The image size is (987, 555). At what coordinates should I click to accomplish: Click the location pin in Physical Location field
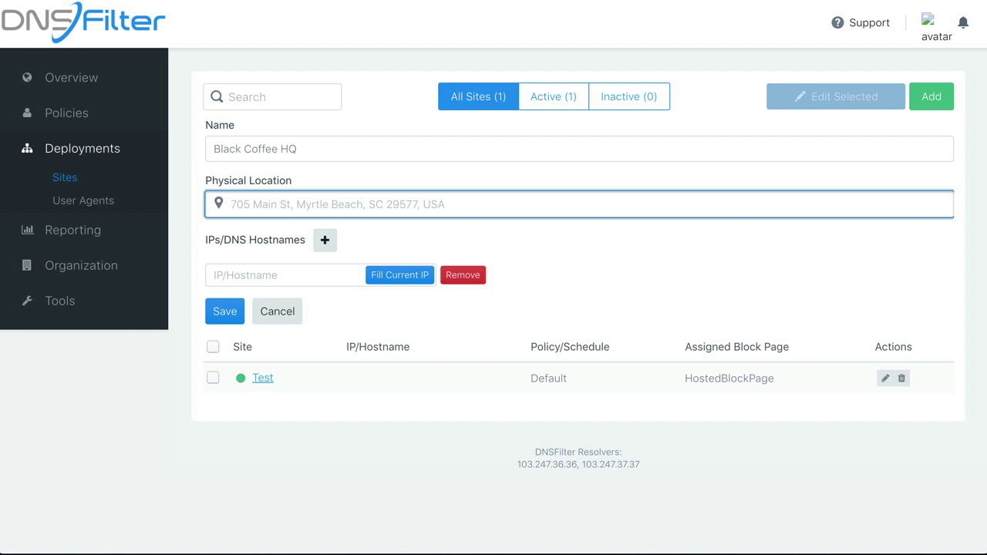point(218,203)
